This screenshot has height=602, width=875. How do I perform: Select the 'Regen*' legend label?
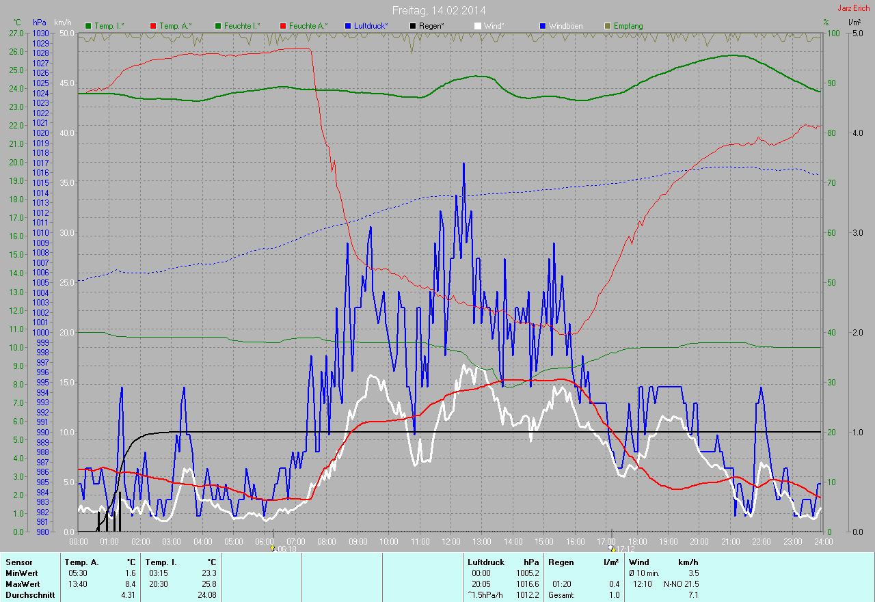(432, 26)
